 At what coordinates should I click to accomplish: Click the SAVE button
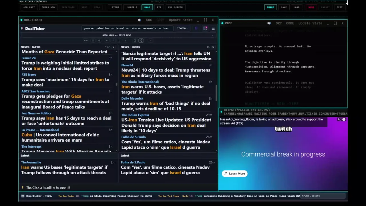pos(284,7)
